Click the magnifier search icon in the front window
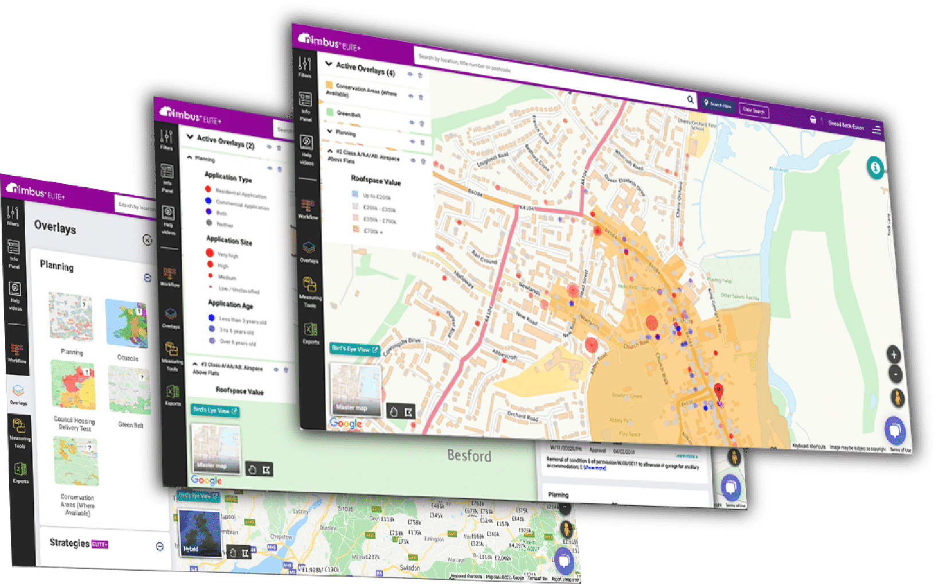 pos(691,100)
